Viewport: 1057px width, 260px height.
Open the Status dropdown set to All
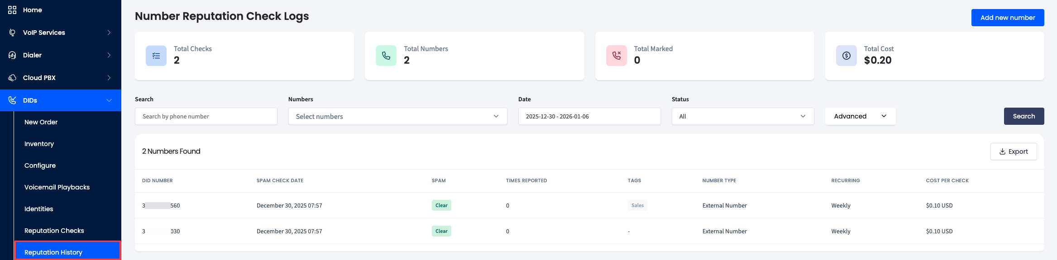coord(743,116)
